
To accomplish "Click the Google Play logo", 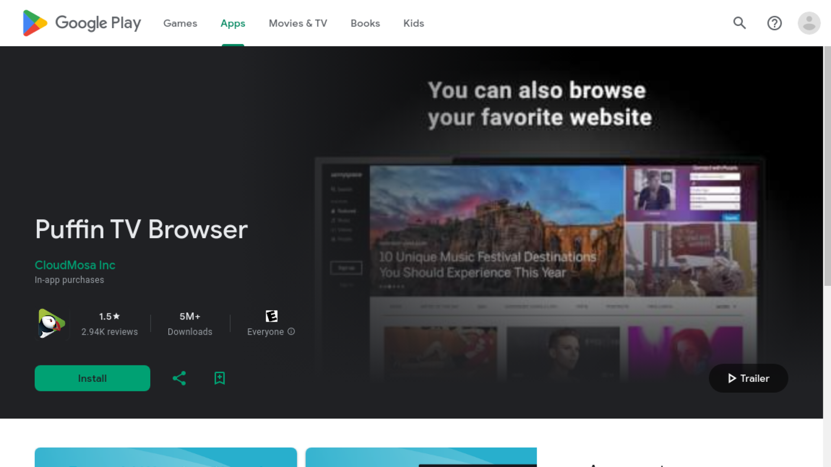I will tap(81, 23).
